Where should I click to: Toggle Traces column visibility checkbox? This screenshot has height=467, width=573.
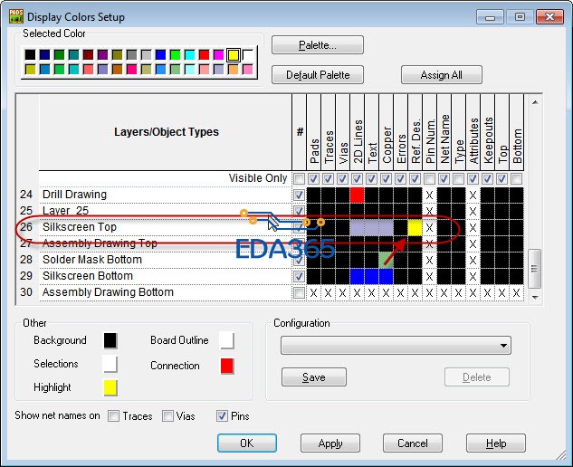click(x=328, y=179)
